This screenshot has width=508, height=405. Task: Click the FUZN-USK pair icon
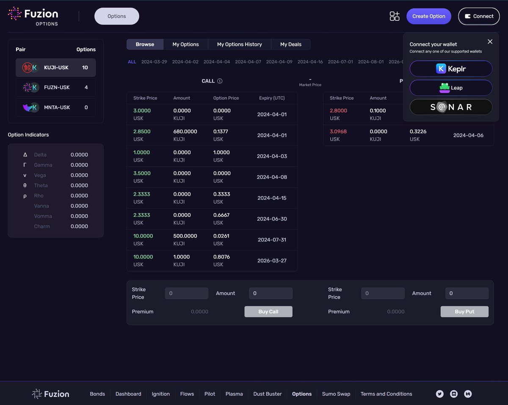(30, 88)
